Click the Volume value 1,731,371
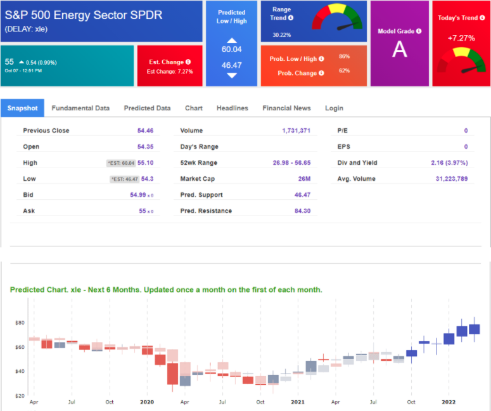Screen dimensions: 491x411 [x=297, y=131]
